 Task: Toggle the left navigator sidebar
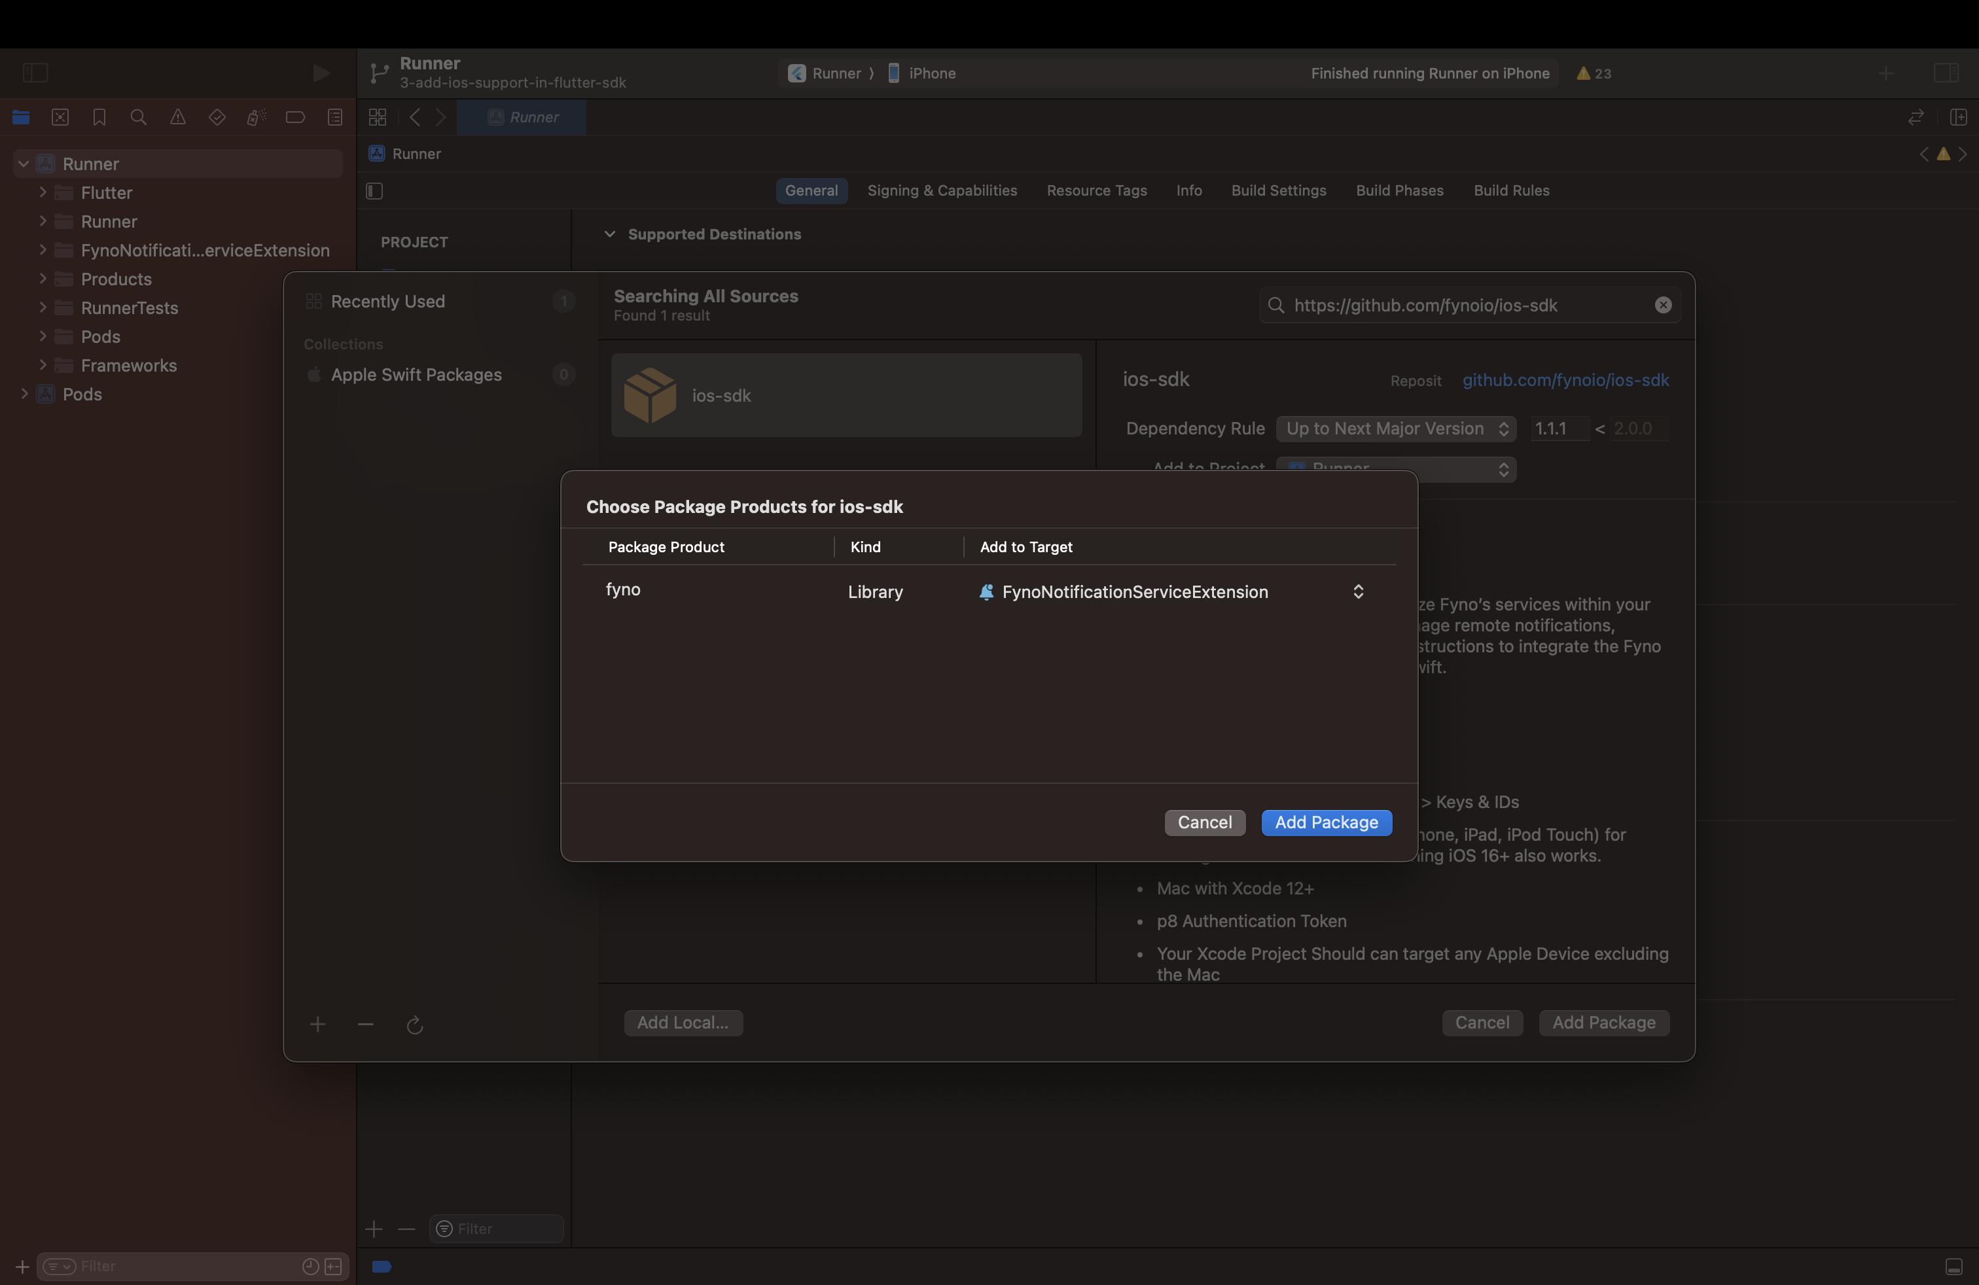(x=35, y=73)
